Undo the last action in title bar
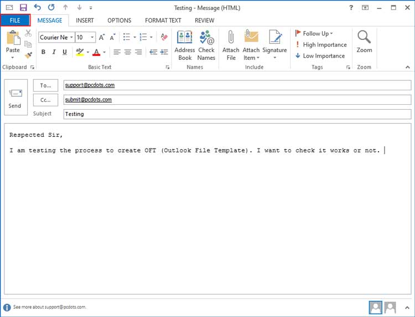This screenshot has width=415, height=317. click(x=37, y=7)
